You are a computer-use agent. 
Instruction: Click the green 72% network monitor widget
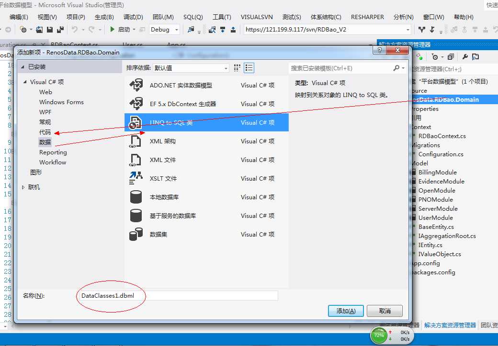coord(379,335)
